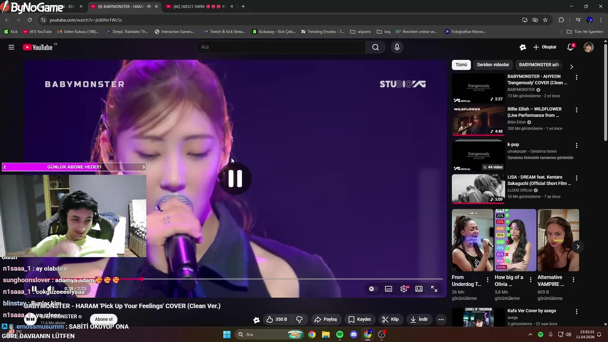Show more Shorts with the right arrow

pos(578,247)
